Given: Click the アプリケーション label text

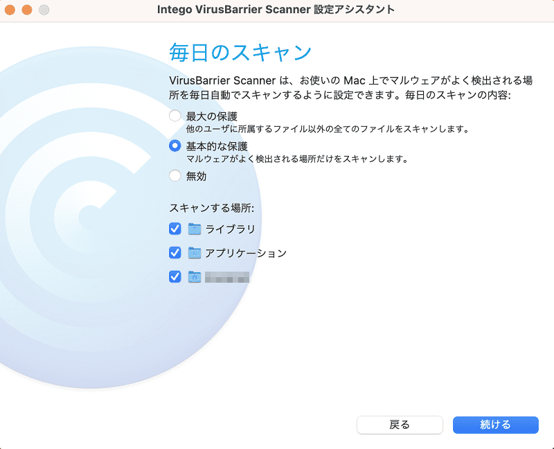Looking at the screenshot, I should [x=246, y=253].
